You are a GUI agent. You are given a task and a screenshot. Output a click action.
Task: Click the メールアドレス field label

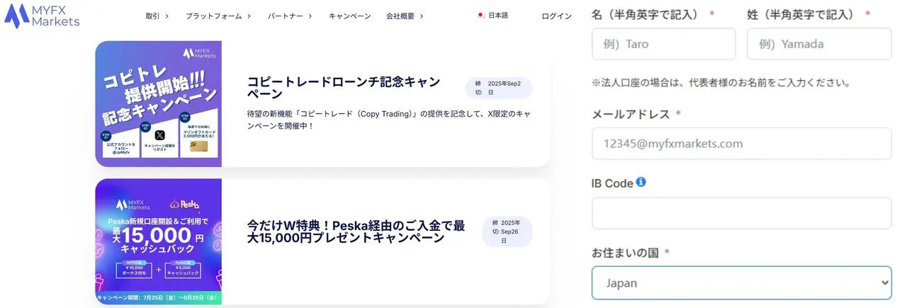click(x=631, y=113)
